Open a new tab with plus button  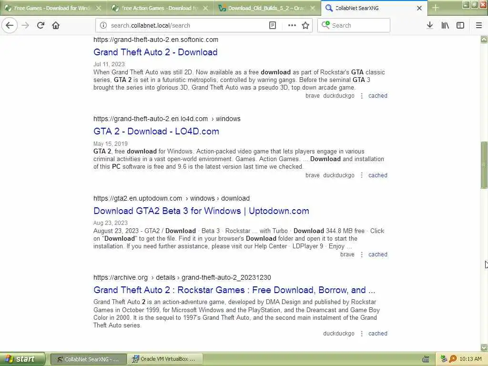click(x=436, y=8)
